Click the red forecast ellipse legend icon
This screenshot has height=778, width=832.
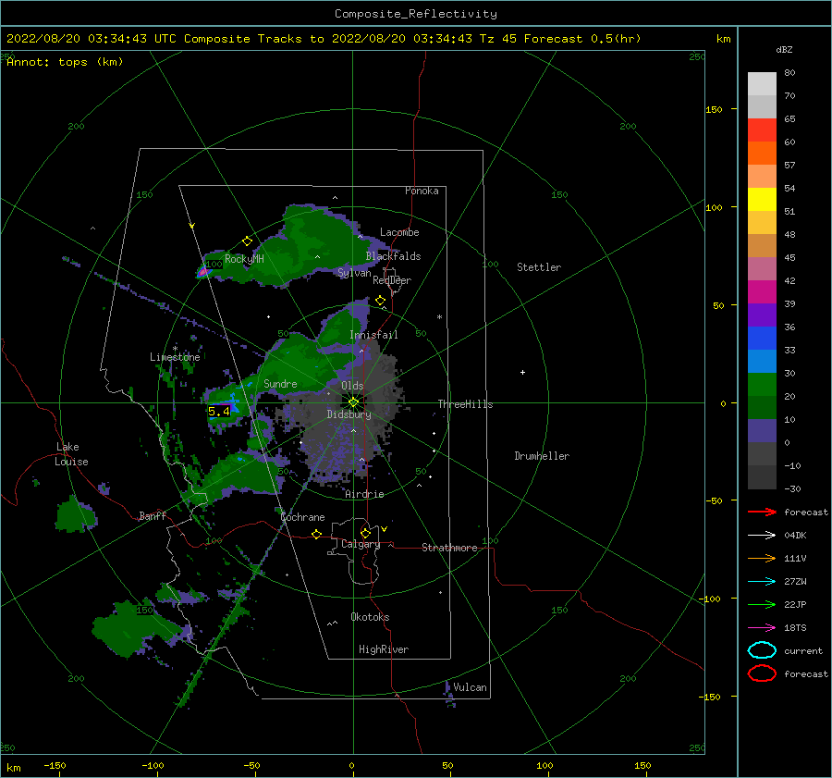tap(762, 673)
